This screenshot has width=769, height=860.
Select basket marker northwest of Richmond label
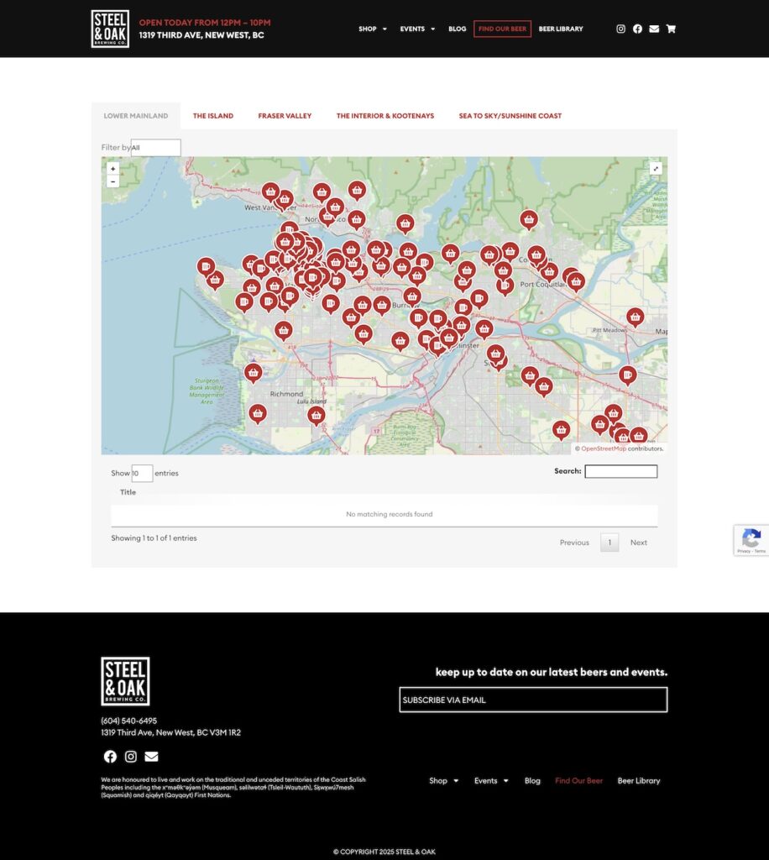(253, 373)
